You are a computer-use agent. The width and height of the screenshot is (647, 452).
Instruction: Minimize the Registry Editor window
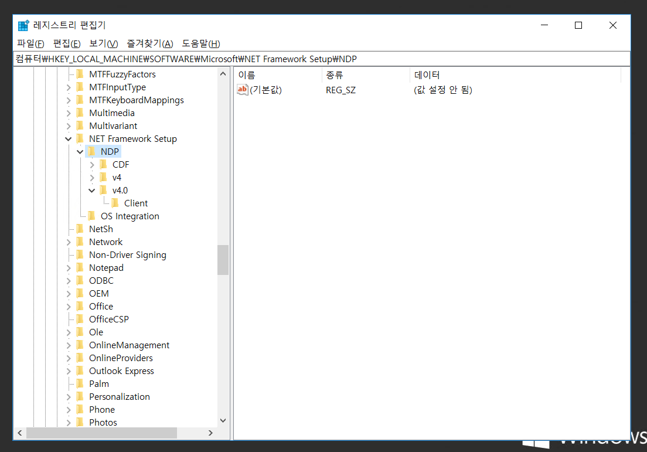544,25
